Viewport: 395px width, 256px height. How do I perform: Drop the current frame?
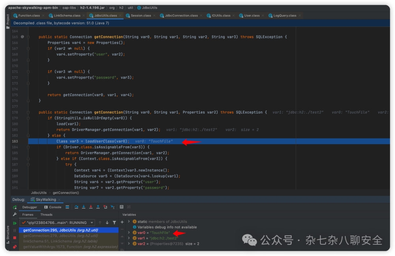coord(105,207)
